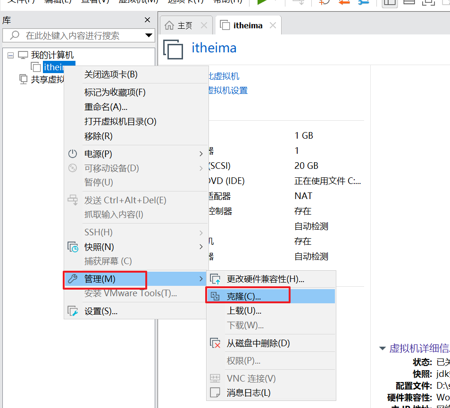
Task: Click the 正在使用文件 C:... DVD value
Action: (x=327, y=181)
